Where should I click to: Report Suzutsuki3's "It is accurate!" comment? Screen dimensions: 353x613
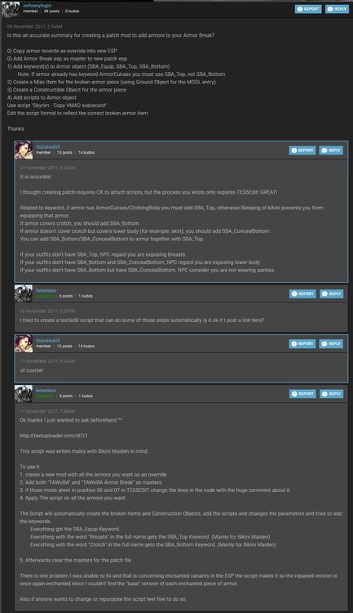tap(302, 150)
